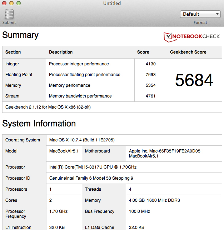Viewport: 224px width, 230px height.
Task: Click the Motherboard label
Action: (98, 151)
